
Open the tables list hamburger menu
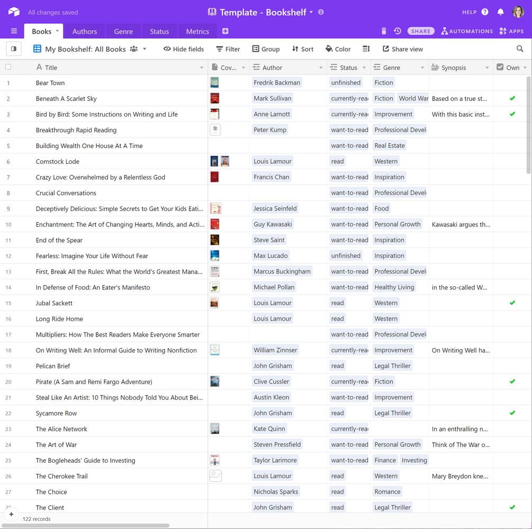(x=14, y=31)
